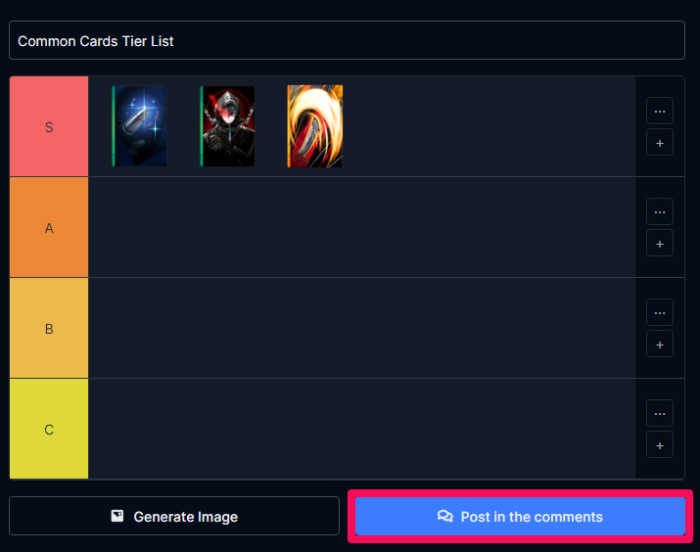The height and width of the screenshot is (552, 700).
Task: Click the yellow C tier label
Action: [49, 430]
